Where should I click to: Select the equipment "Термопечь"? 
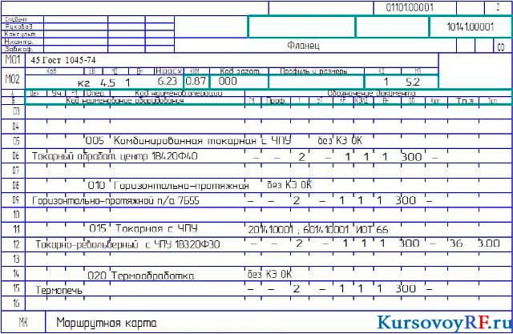click(59, 290)
